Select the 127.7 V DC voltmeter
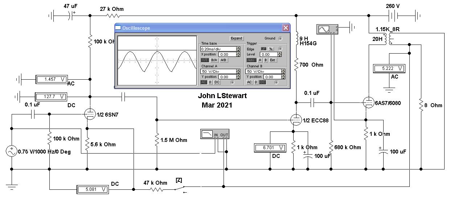The height and width of the screenshot is (197, 450). click(x=52, y=97)
